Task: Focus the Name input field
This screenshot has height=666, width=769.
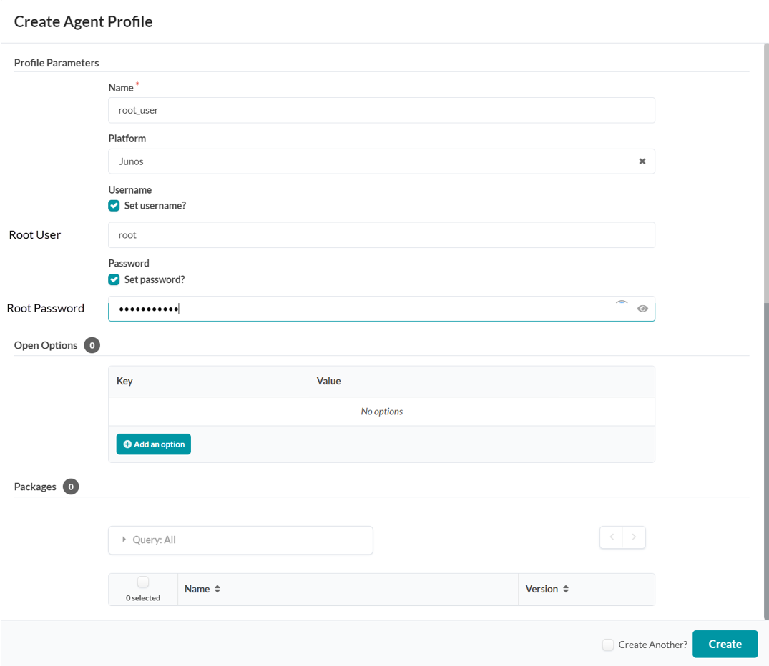Action: coord(381,111)
